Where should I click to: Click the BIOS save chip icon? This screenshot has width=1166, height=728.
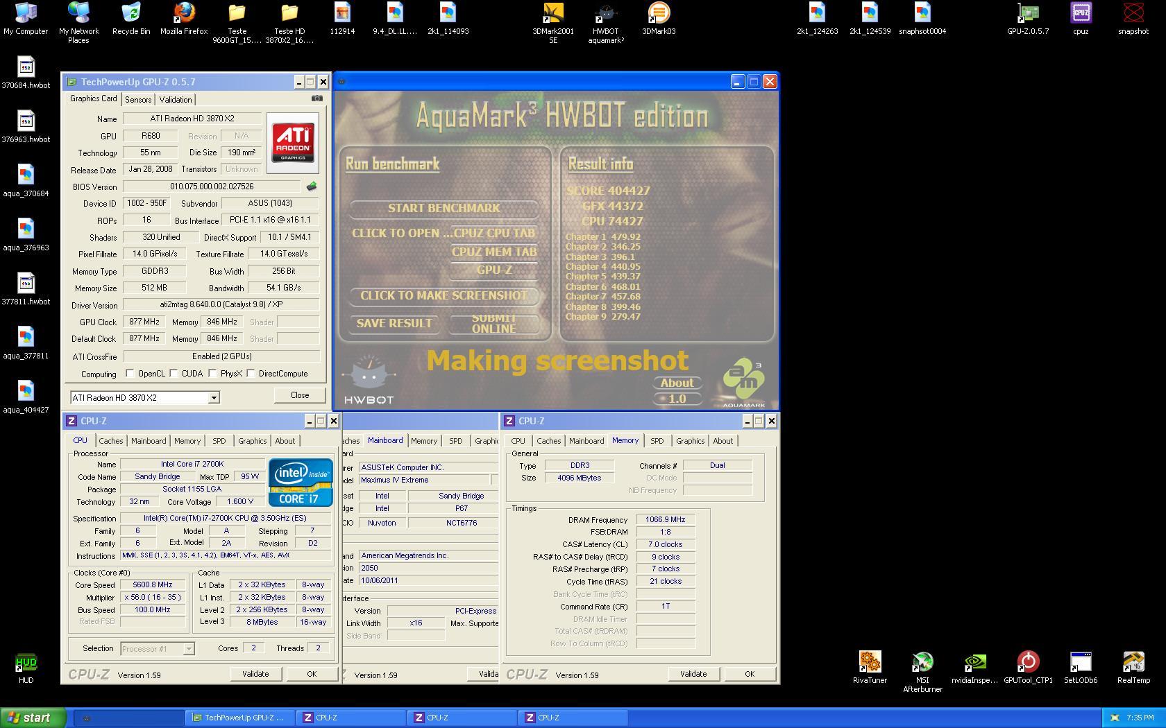tap(312, 187)
